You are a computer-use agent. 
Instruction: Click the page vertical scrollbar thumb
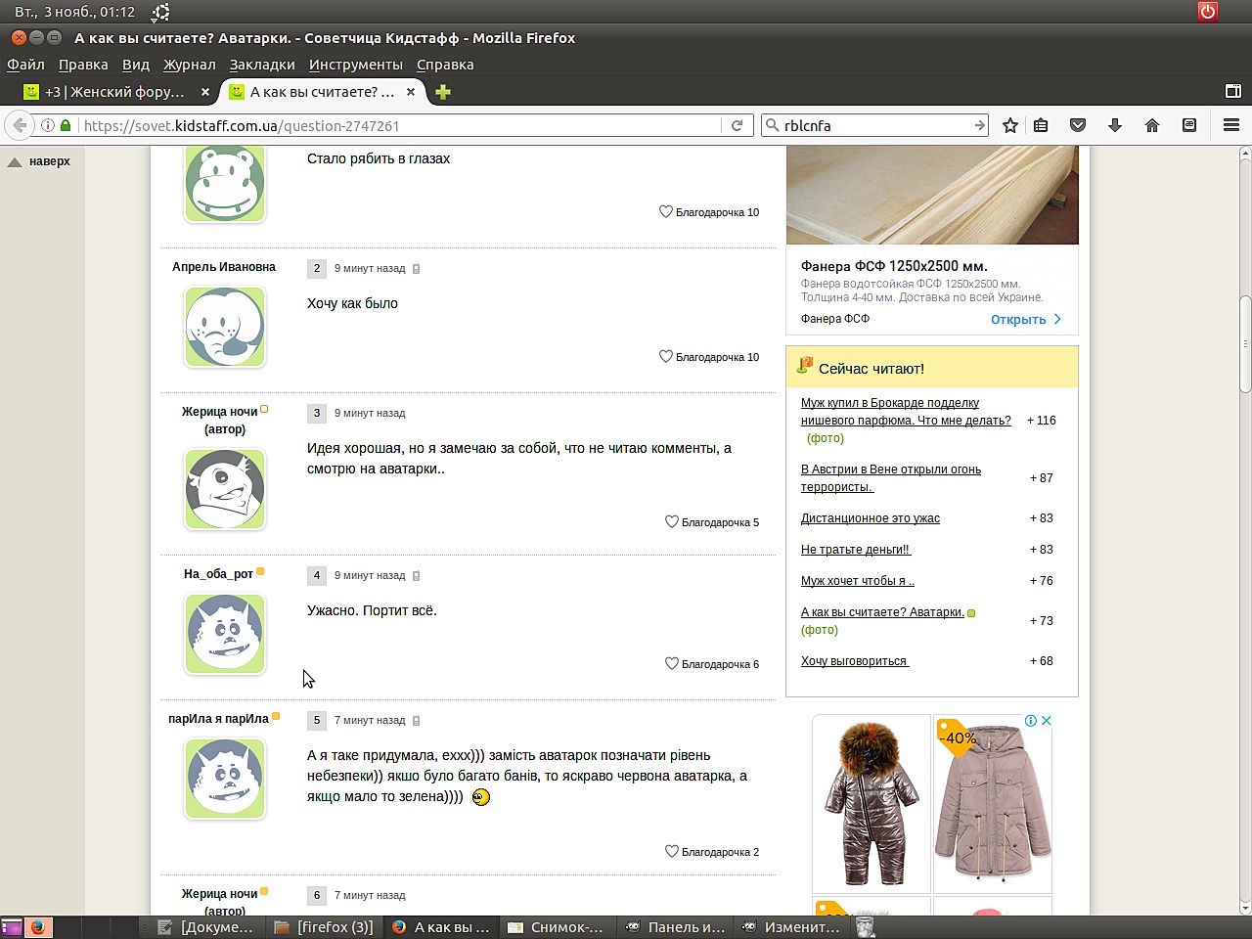tap(1245, 342)
